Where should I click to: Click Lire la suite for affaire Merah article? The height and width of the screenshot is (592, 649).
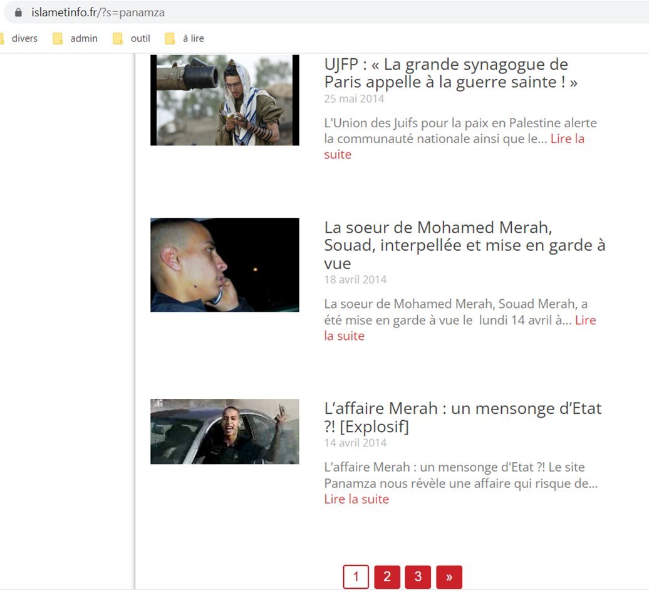[x=356, y=499]
